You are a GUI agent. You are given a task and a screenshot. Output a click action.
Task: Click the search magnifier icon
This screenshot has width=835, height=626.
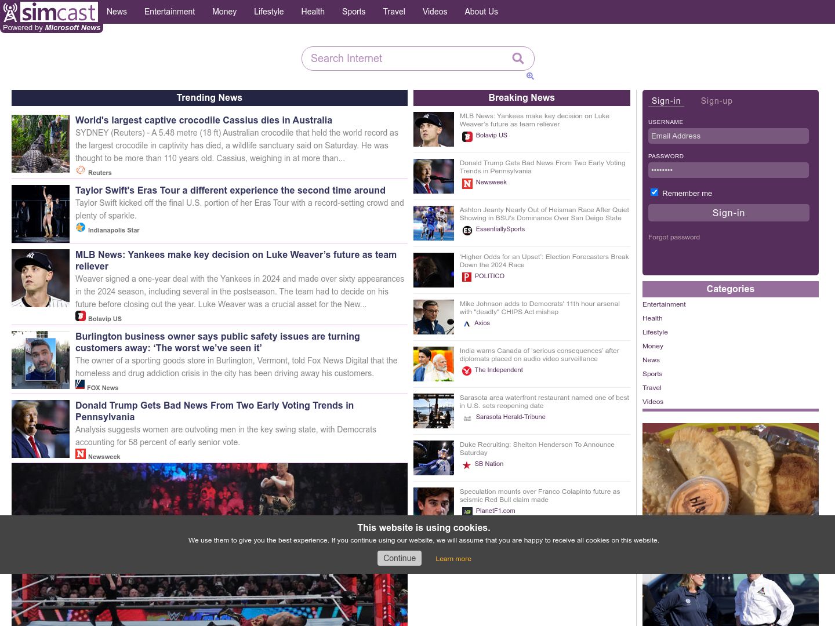pos(518,59)
